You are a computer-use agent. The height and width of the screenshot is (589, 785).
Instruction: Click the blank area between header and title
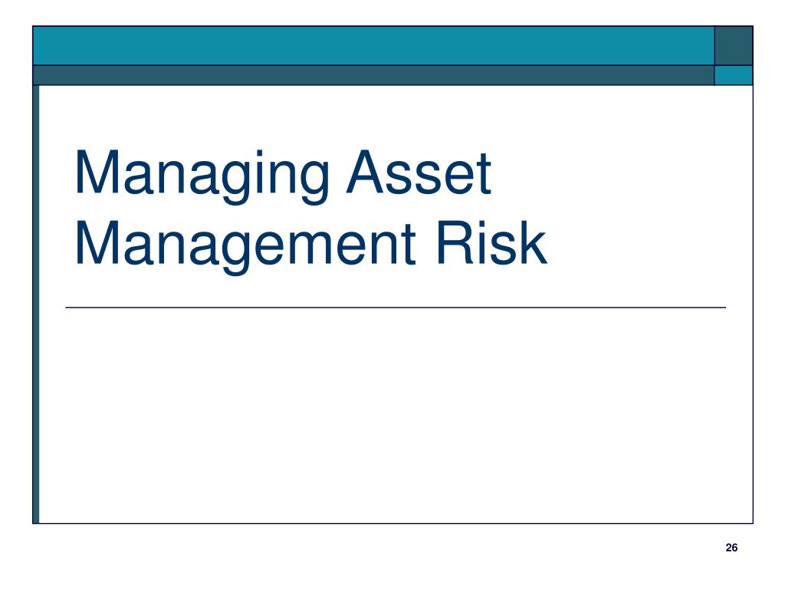[396, 115]
